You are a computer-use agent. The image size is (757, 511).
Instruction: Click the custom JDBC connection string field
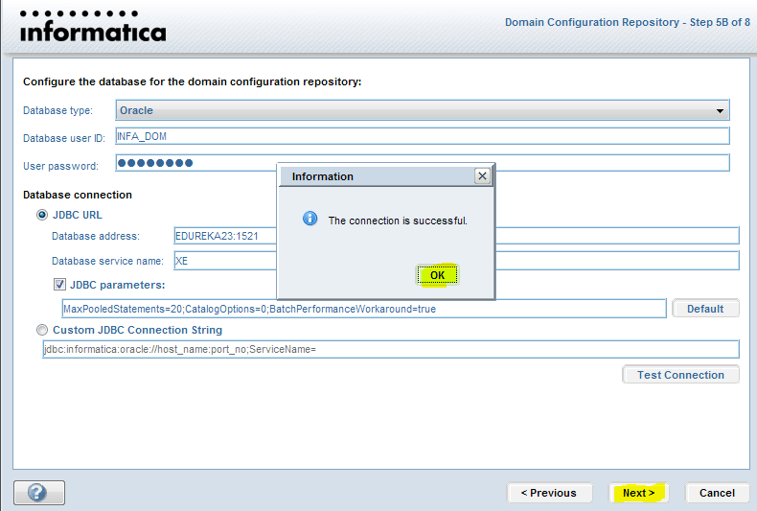coord(390,349)
